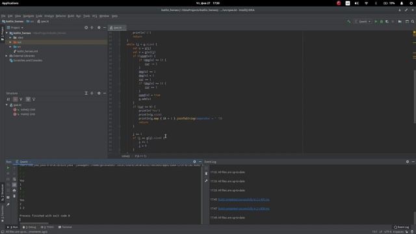Open the Navigate menu

pyautogui.click(x=29, y=16)
